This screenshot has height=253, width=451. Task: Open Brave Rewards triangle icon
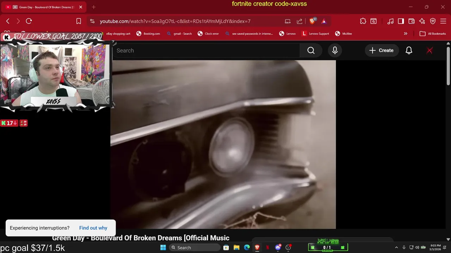coord(324,21)
